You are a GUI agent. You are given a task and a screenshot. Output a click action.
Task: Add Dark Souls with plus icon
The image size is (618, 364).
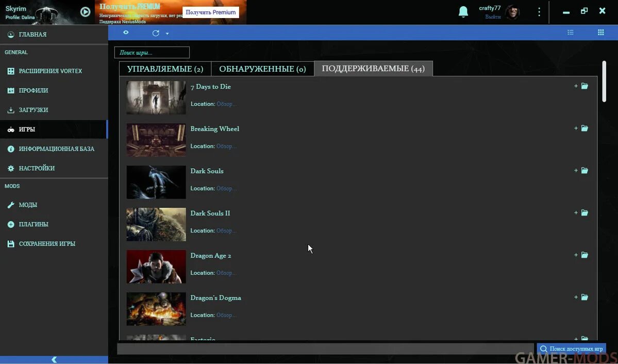click(576, 170)
